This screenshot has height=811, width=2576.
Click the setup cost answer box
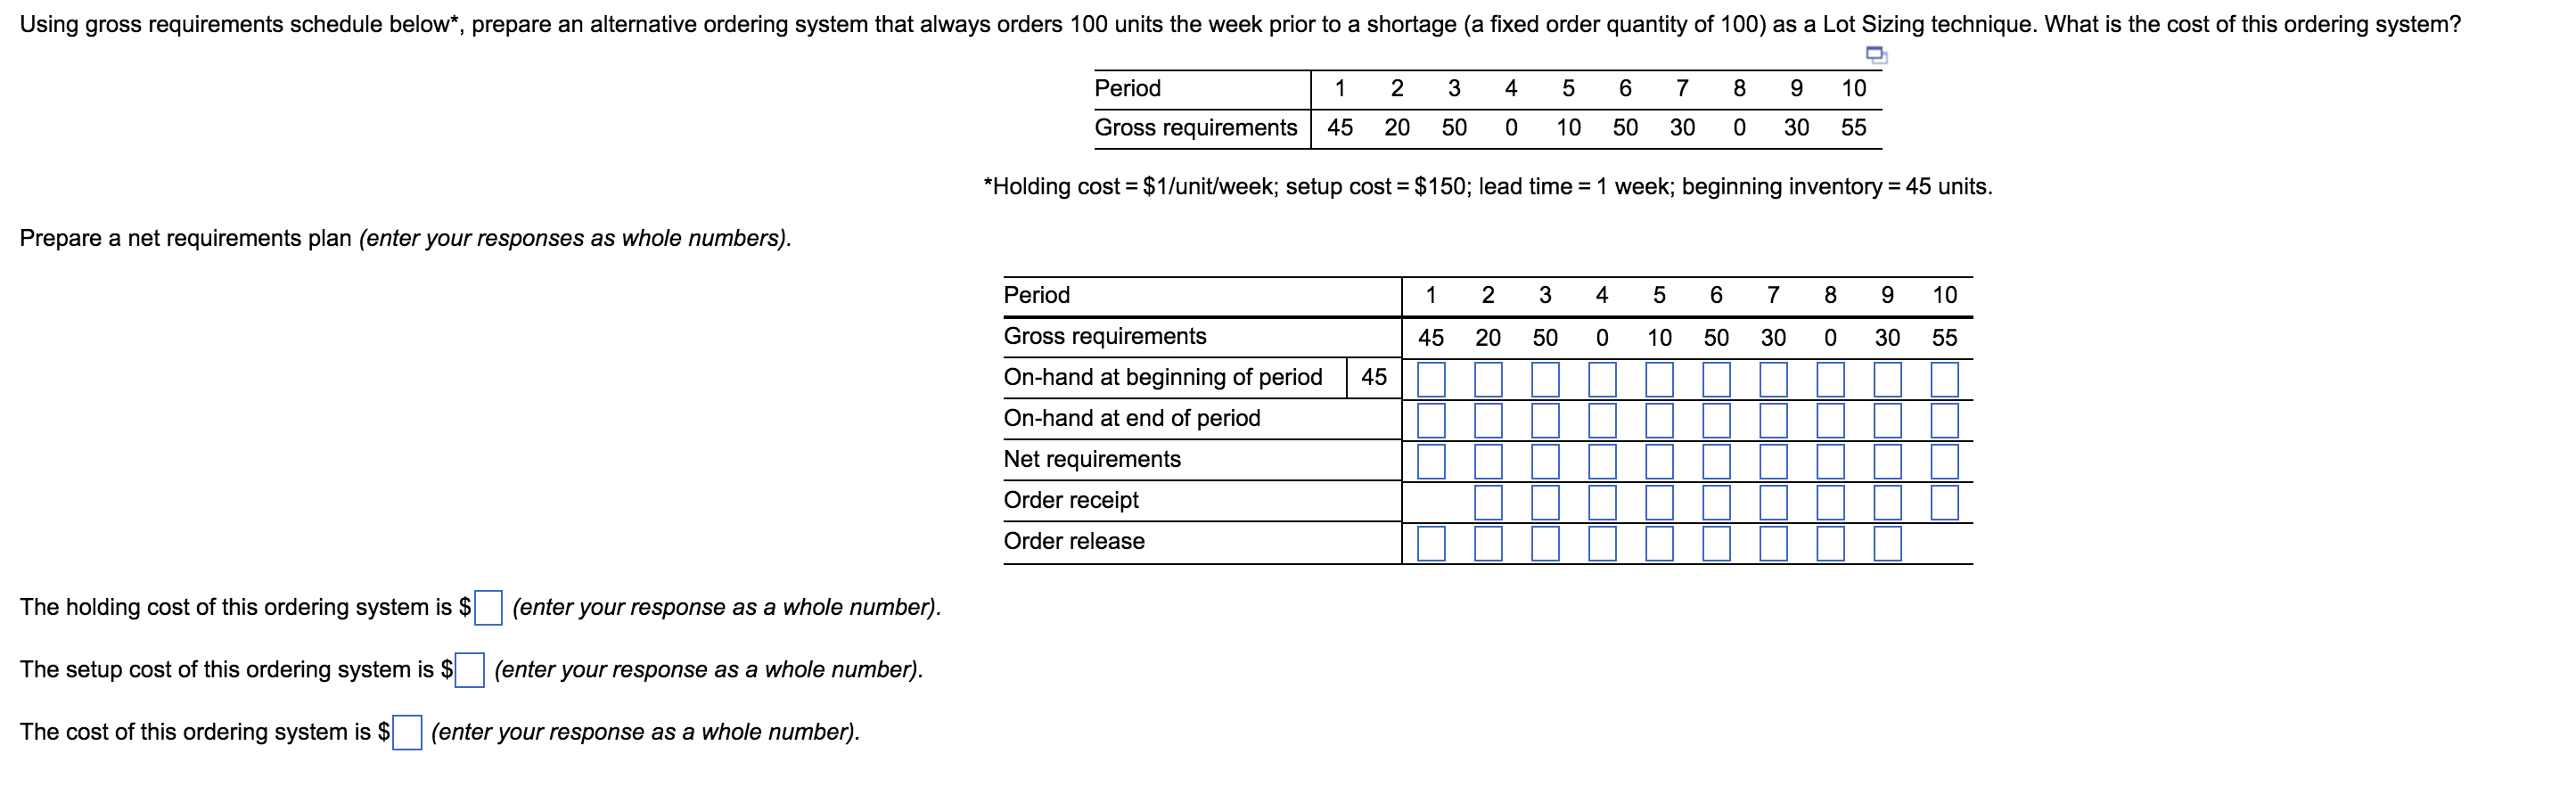[x=470, y=670]
